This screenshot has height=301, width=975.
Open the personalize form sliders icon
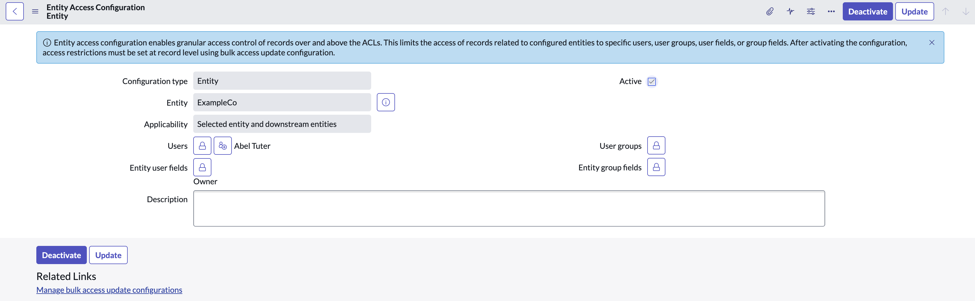tap(811, 11)
